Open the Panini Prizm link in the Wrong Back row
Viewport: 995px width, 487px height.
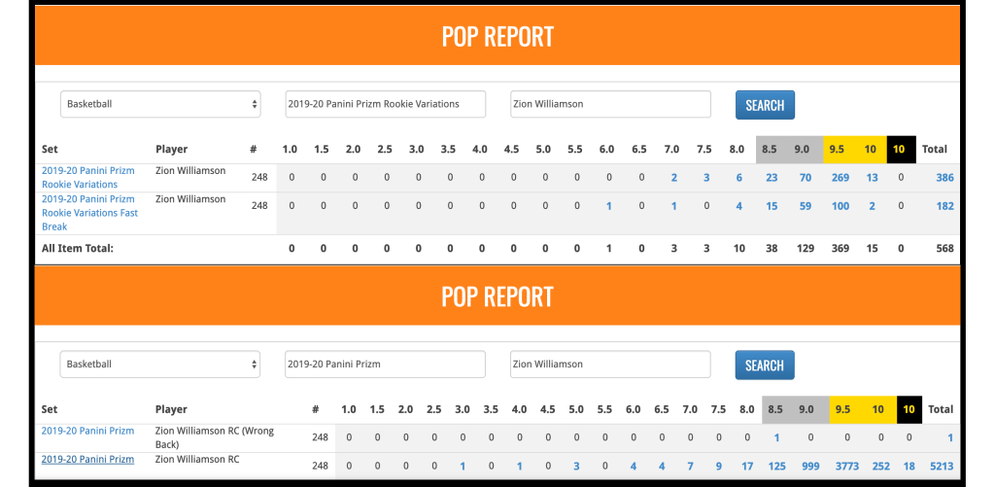[x=87, y=432]
